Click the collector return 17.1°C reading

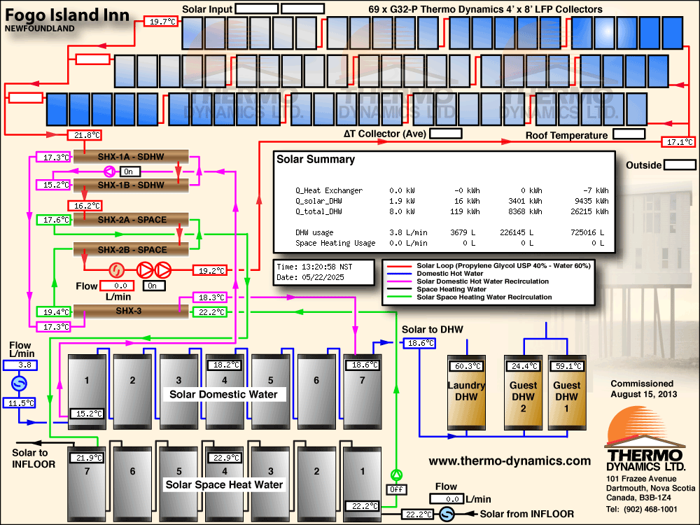click(679, 142)
